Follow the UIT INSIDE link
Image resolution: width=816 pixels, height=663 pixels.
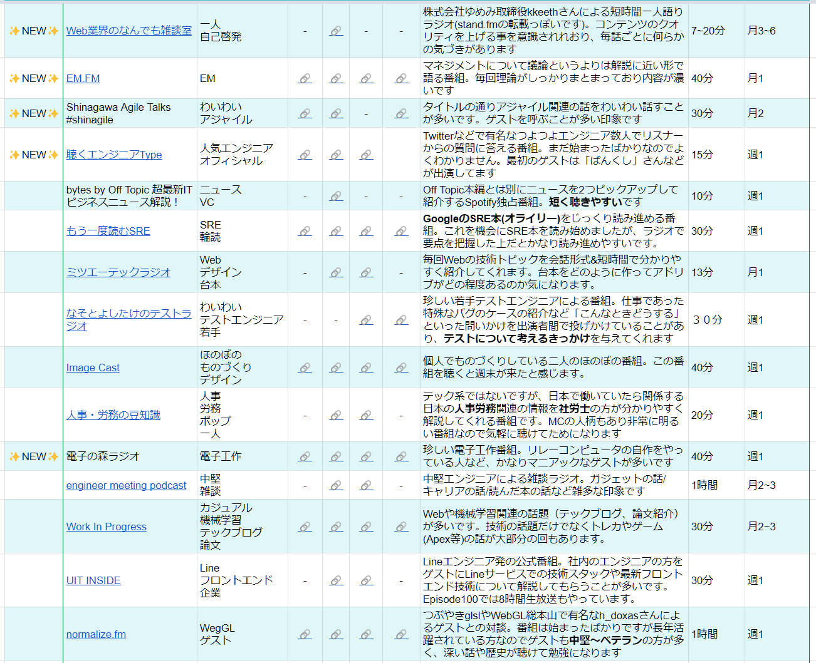(93, 580)
